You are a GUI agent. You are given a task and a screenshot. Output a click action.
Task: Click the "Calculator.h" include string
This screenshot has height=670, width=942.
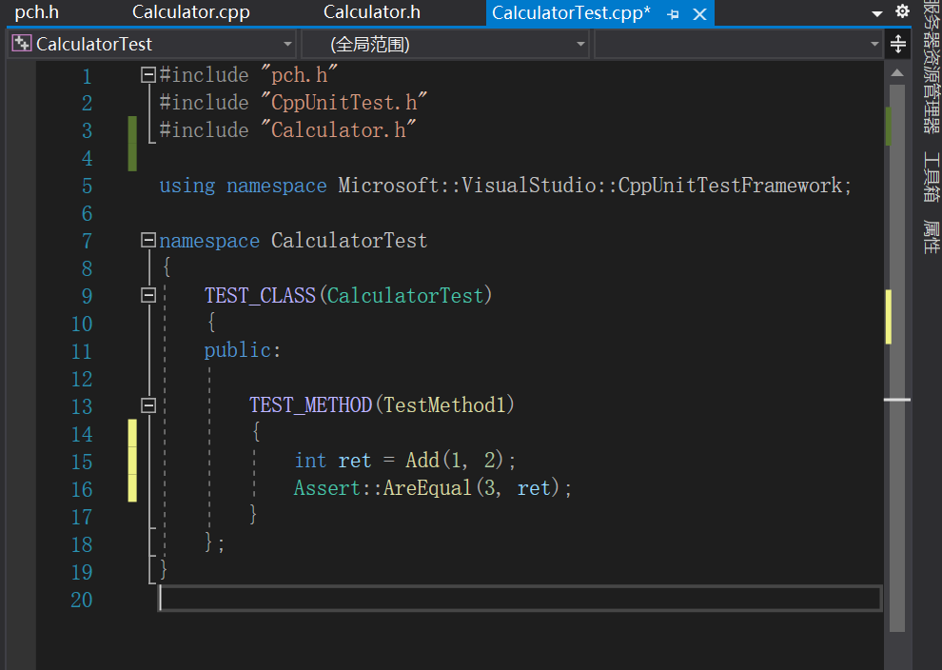click(338, 129)
